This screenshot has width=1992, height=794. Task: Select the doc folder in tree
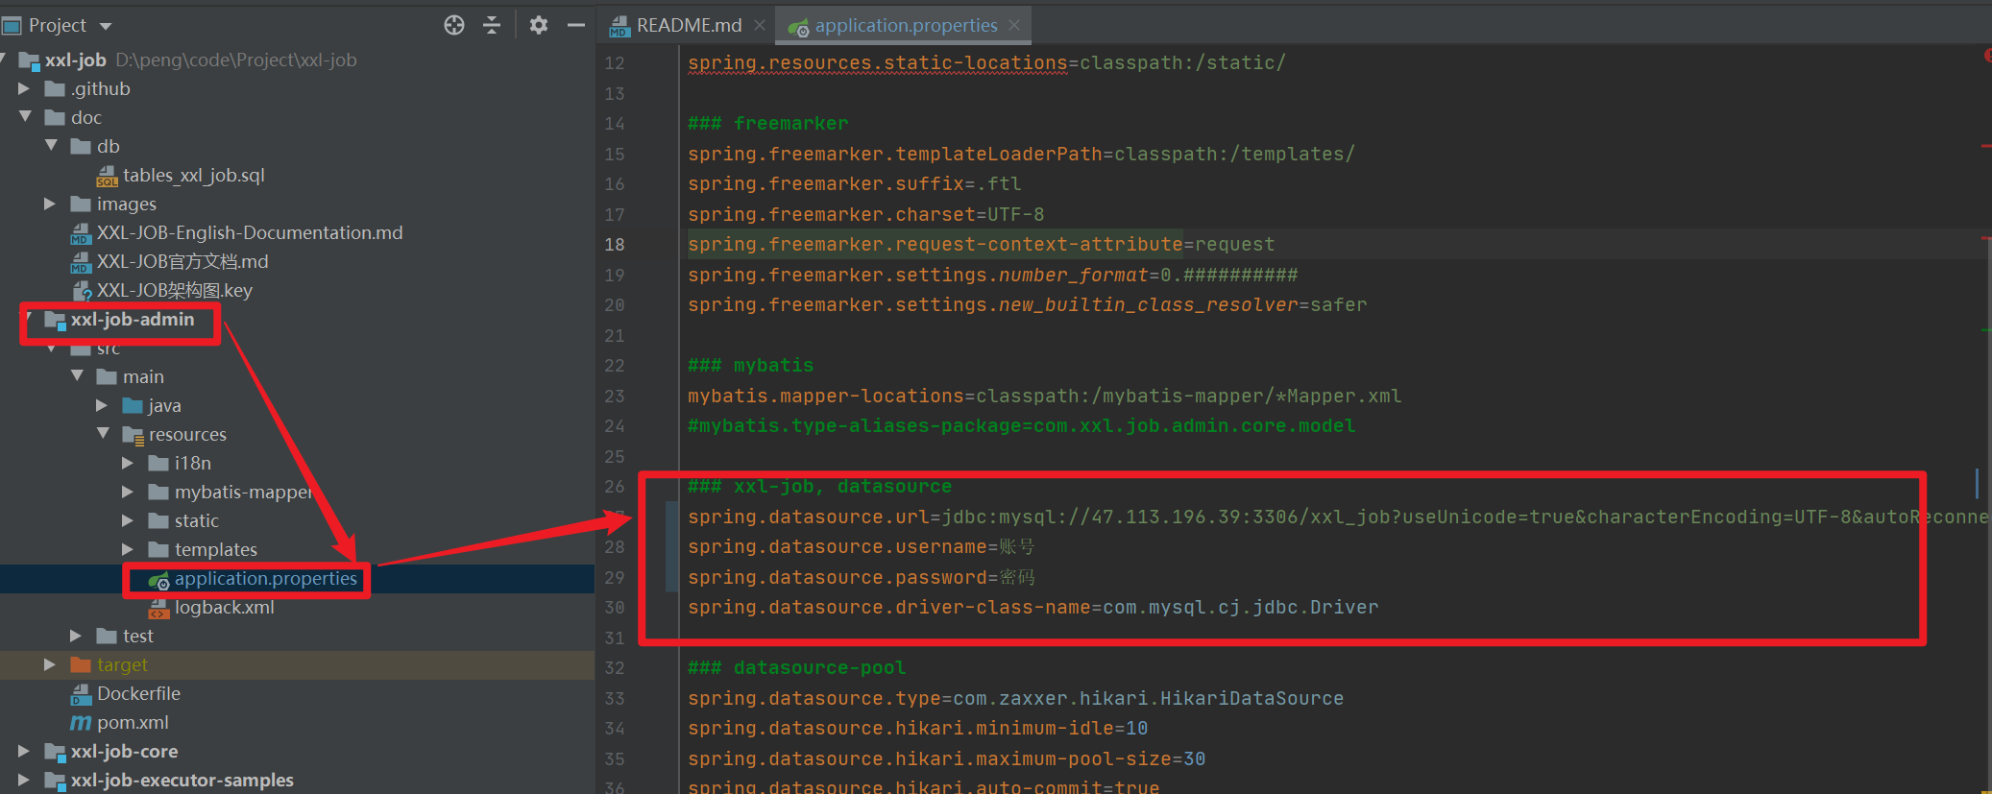tap(85, 117)
